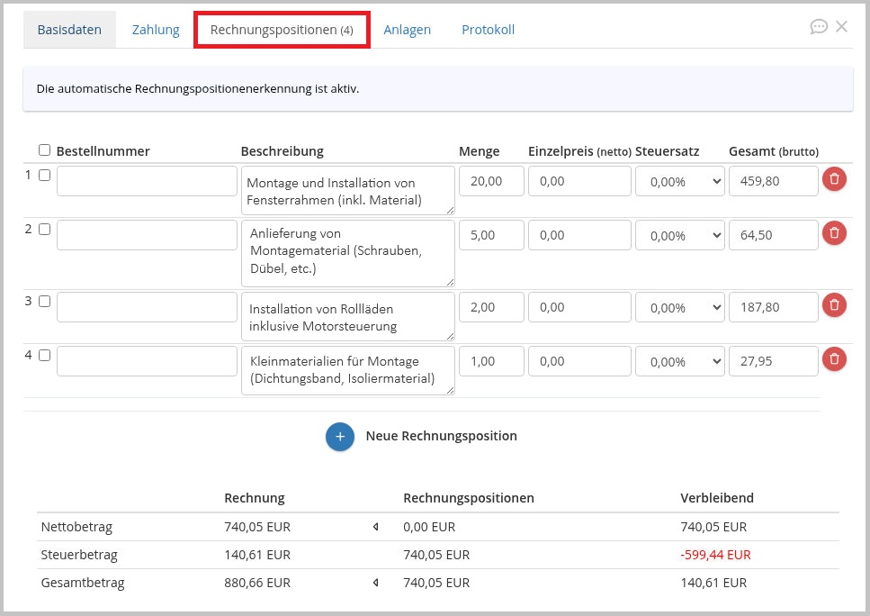Click the Bestellnummer field in row 1

[x=147, y=181]
